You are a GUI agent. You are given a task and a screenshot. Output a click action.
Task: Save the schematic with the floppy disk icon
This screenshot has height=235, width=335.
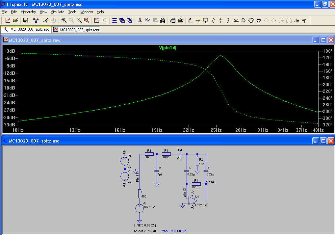coord(26,20)
